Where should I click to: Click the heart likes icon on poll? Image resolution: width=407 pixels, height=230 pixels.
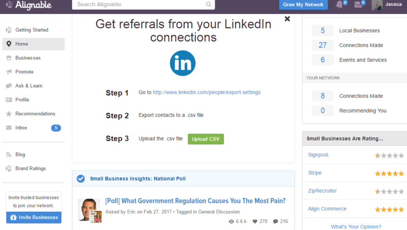point(255,221)
